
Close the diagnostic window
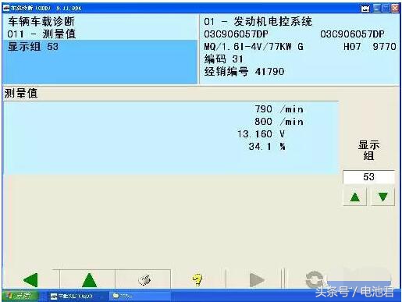point(395,9)
